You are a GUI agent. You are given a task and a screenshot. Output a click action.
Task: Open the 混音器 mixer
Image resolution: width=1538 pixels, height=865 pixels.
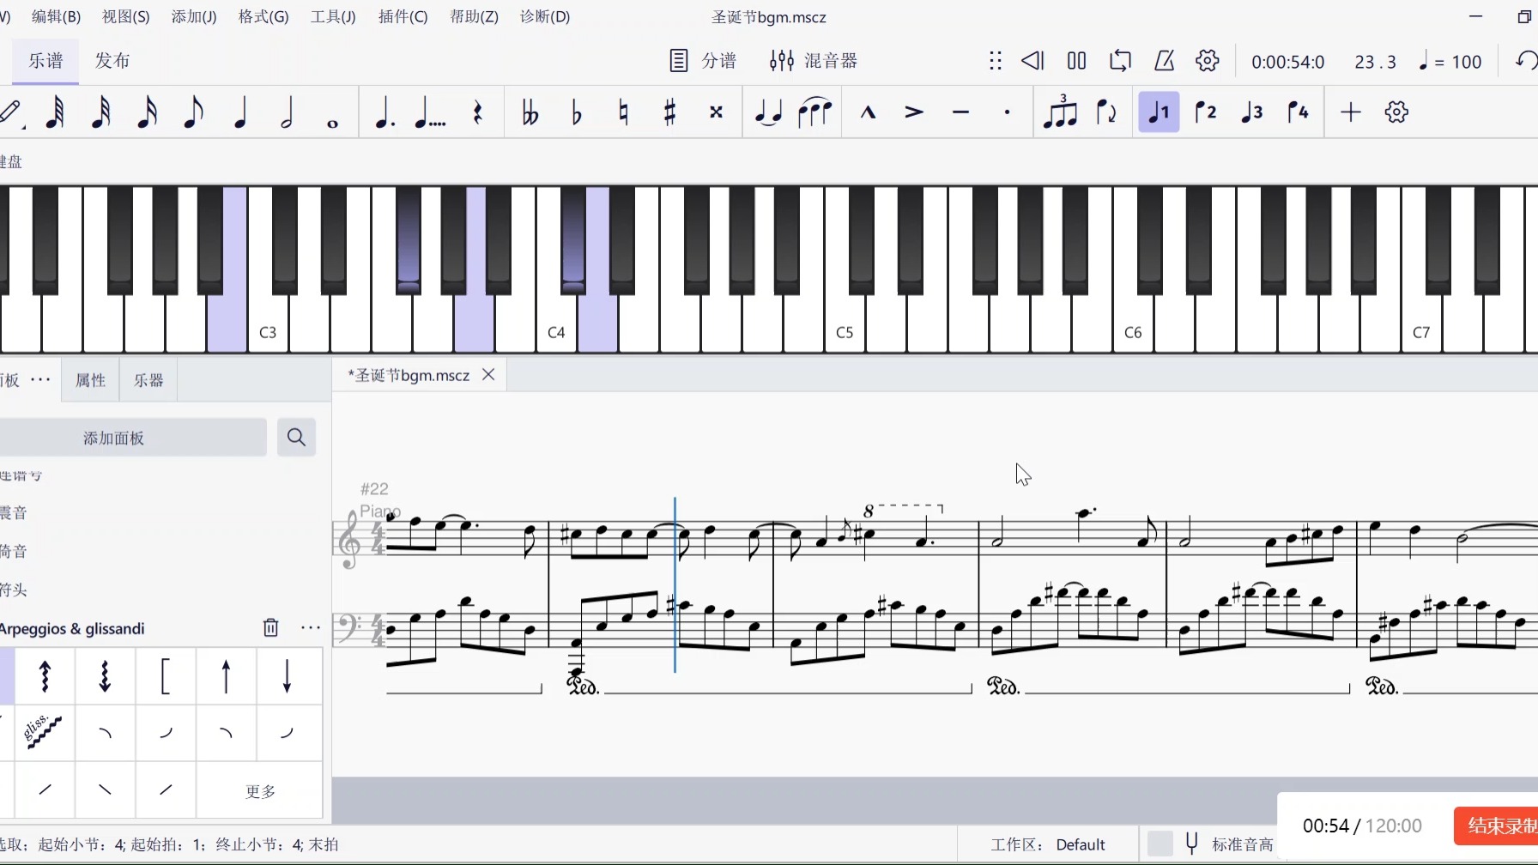pos(814,61)
